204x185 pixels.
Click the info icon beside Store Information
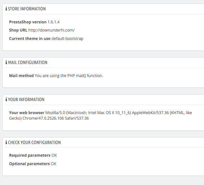pyautogui.click(x=6, y=9)
